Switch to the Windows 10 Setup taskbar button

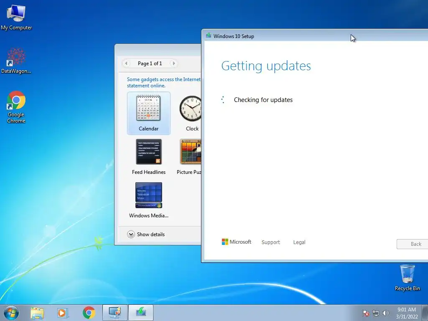(141, 313)
